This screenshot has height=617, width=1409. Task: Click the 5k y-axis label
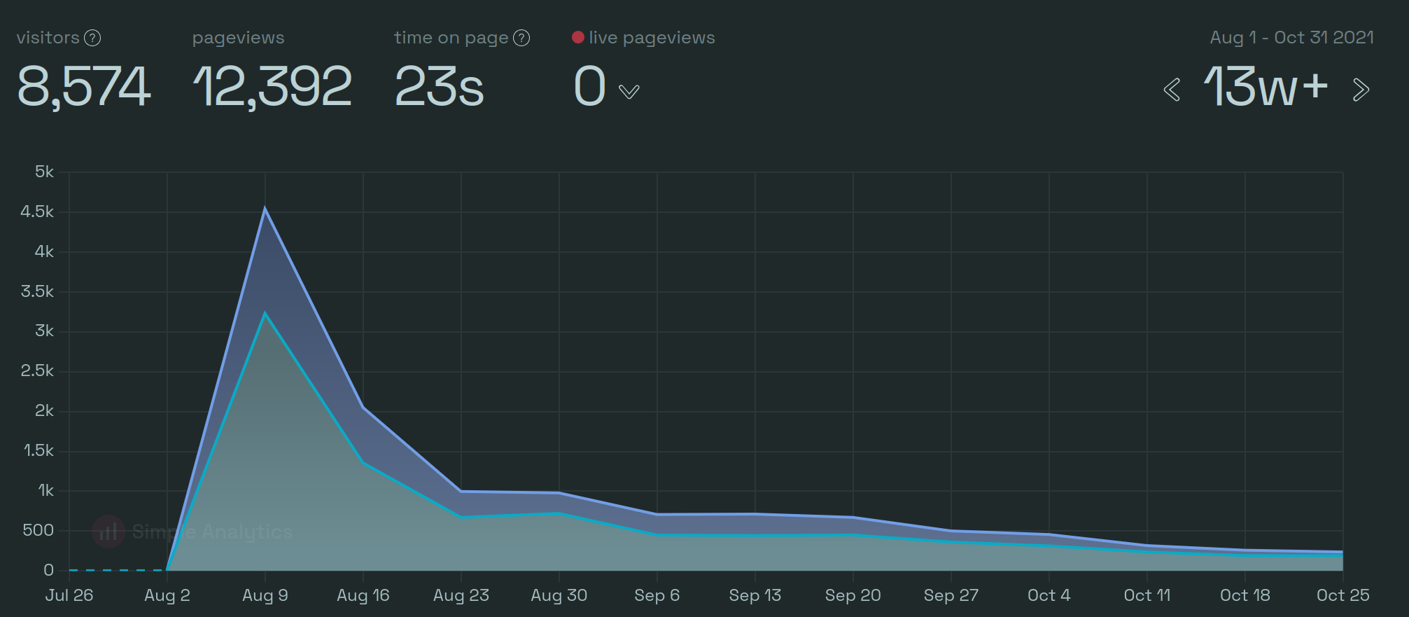44,172
